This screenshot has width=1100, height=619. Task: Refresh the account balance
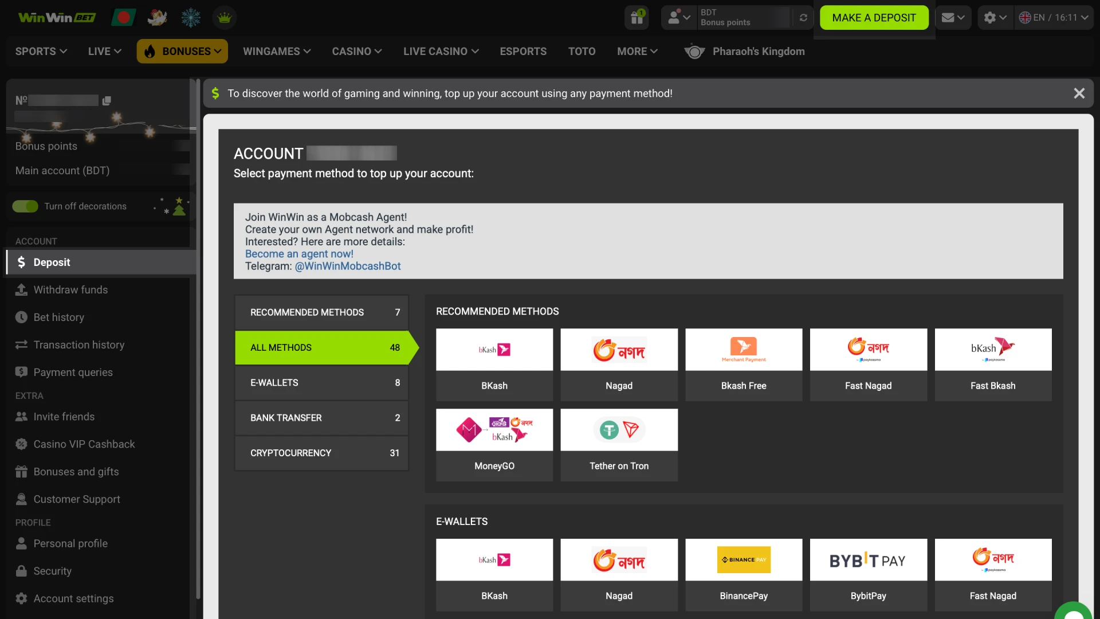point(803,17)
